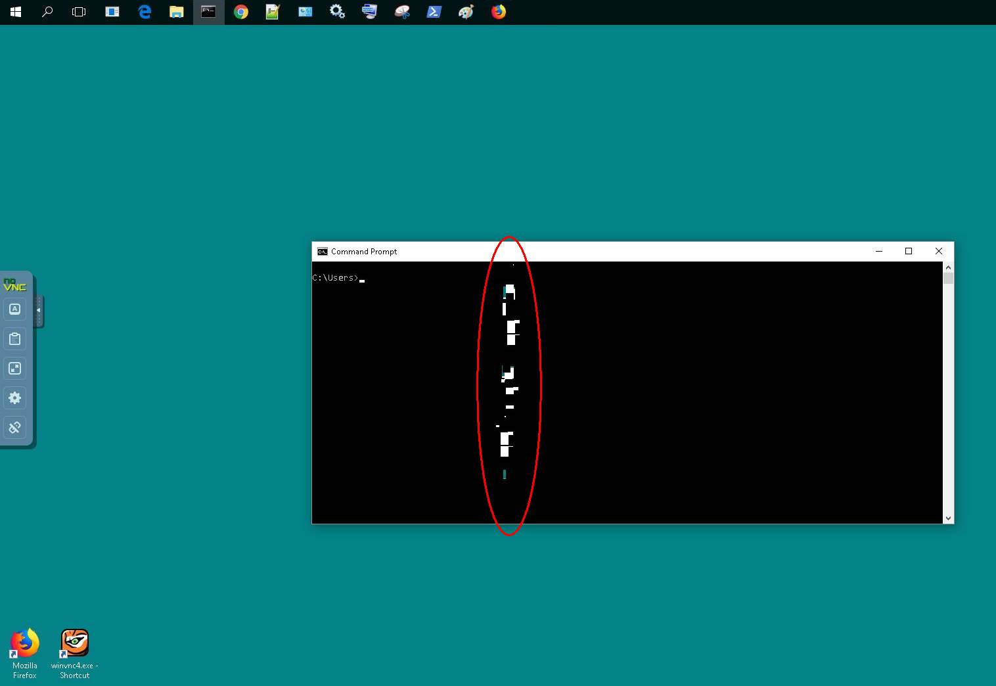Launch Microsoft Edge from the taskbar
This screenshot has height=686, width=996.
click(x=145, y=12)
